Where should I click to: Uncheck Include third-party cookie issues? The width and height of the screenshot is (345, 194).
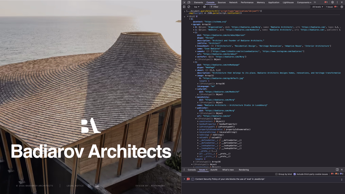click(295, 174)
